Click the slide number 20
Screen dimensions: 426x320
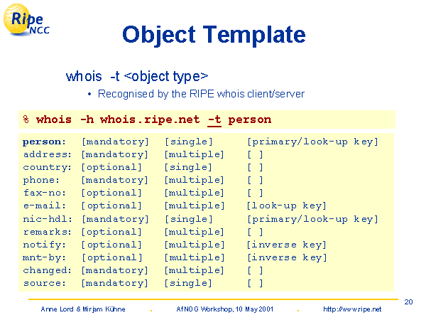(408, 302)
